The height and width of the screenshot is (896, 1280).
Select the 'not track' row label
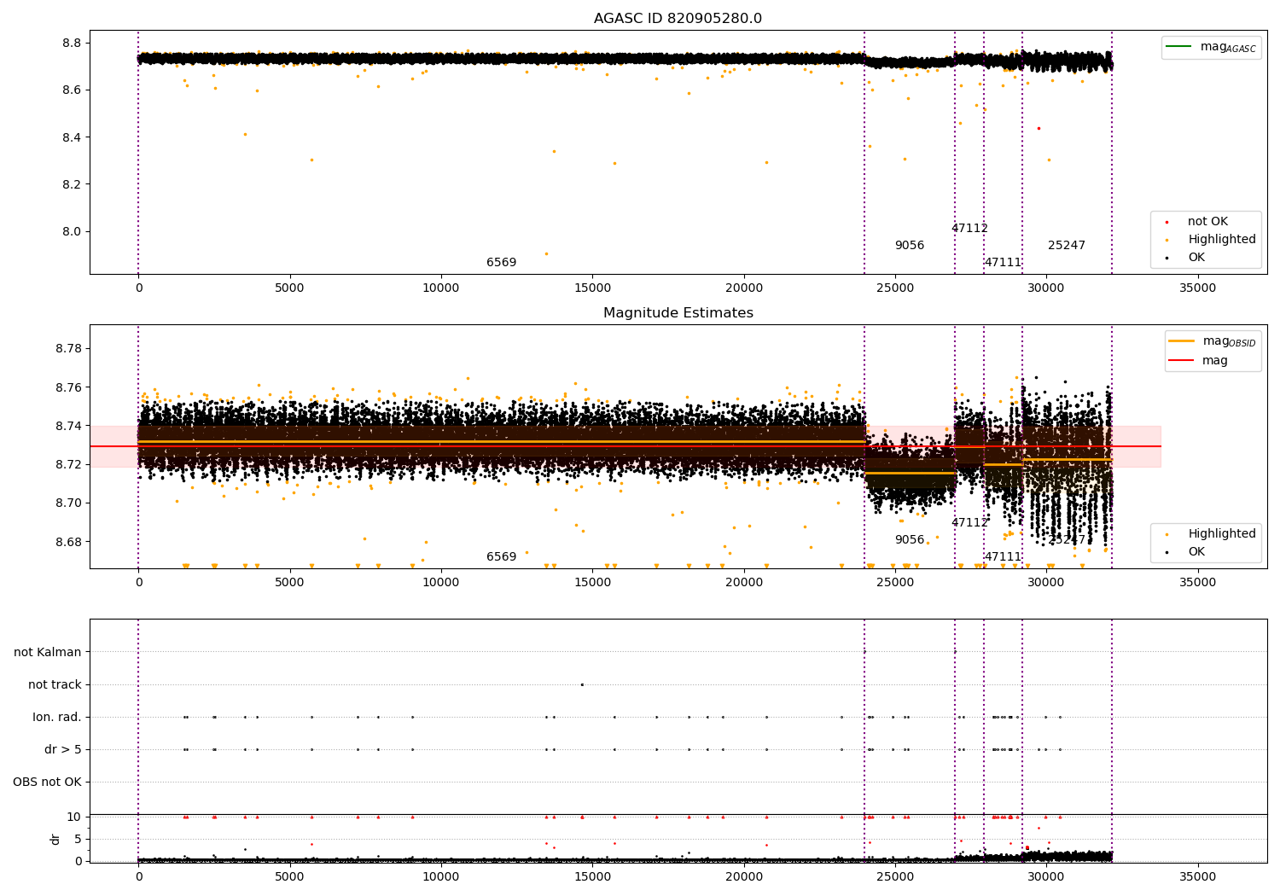(55, 684)
